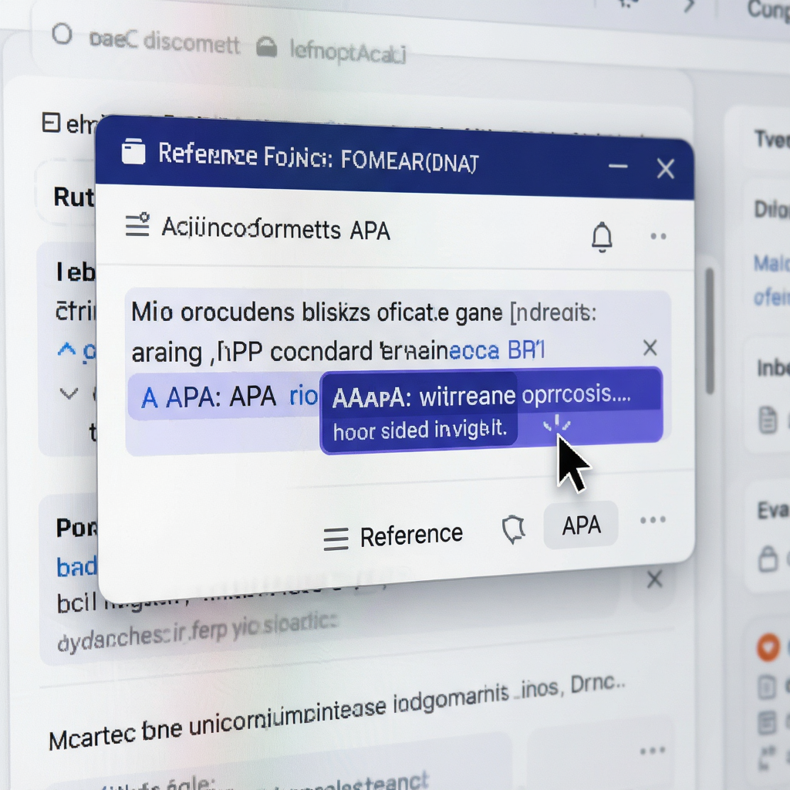
Task: Click the dialog's vertical scrollbar
Action: 710,330
